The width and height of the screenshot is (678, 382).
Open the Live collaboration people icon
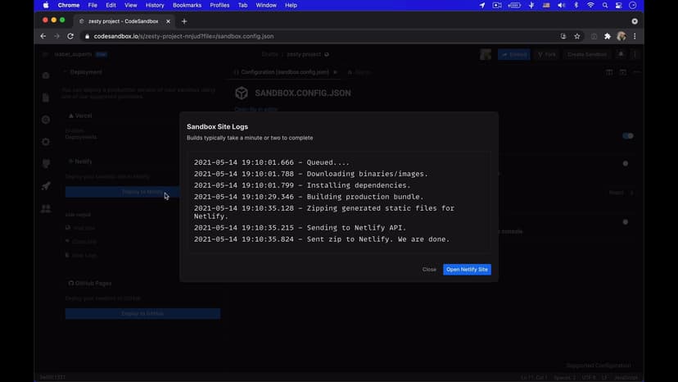tap(46, 209)
